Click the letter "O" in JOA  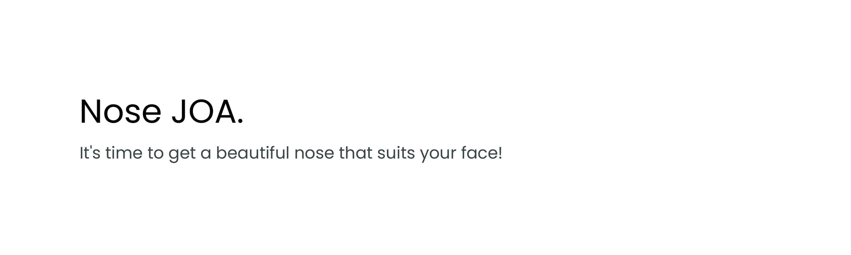coord(202,111)
